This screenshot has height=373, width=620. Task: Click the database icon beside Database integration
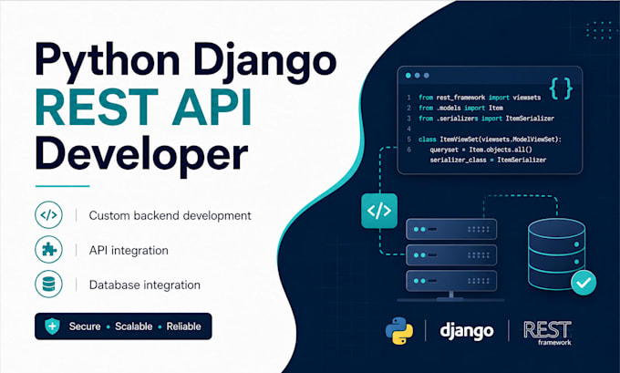(48, 284)
